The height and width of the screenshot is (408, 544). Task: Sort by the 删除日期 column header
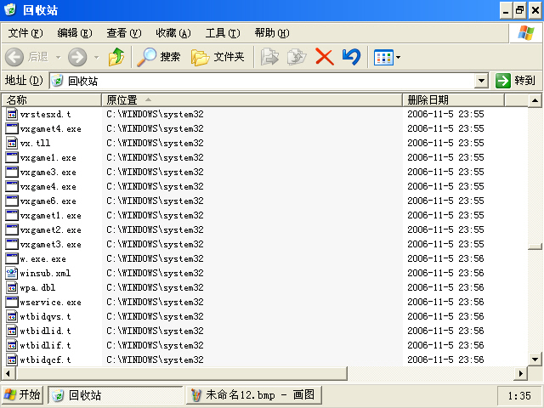coord(453,100)
